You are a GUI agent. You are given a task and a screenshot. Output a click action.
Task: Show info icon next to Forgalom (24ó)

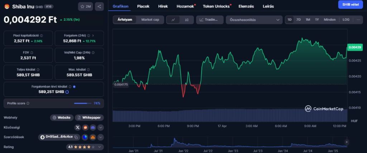[x=89, y=36]
